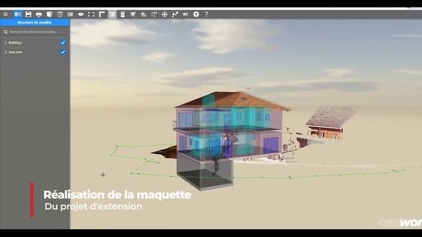The width and height of the screenshot is (422, 237).
Task: Click the Print icon
Action: click(39, 14)
